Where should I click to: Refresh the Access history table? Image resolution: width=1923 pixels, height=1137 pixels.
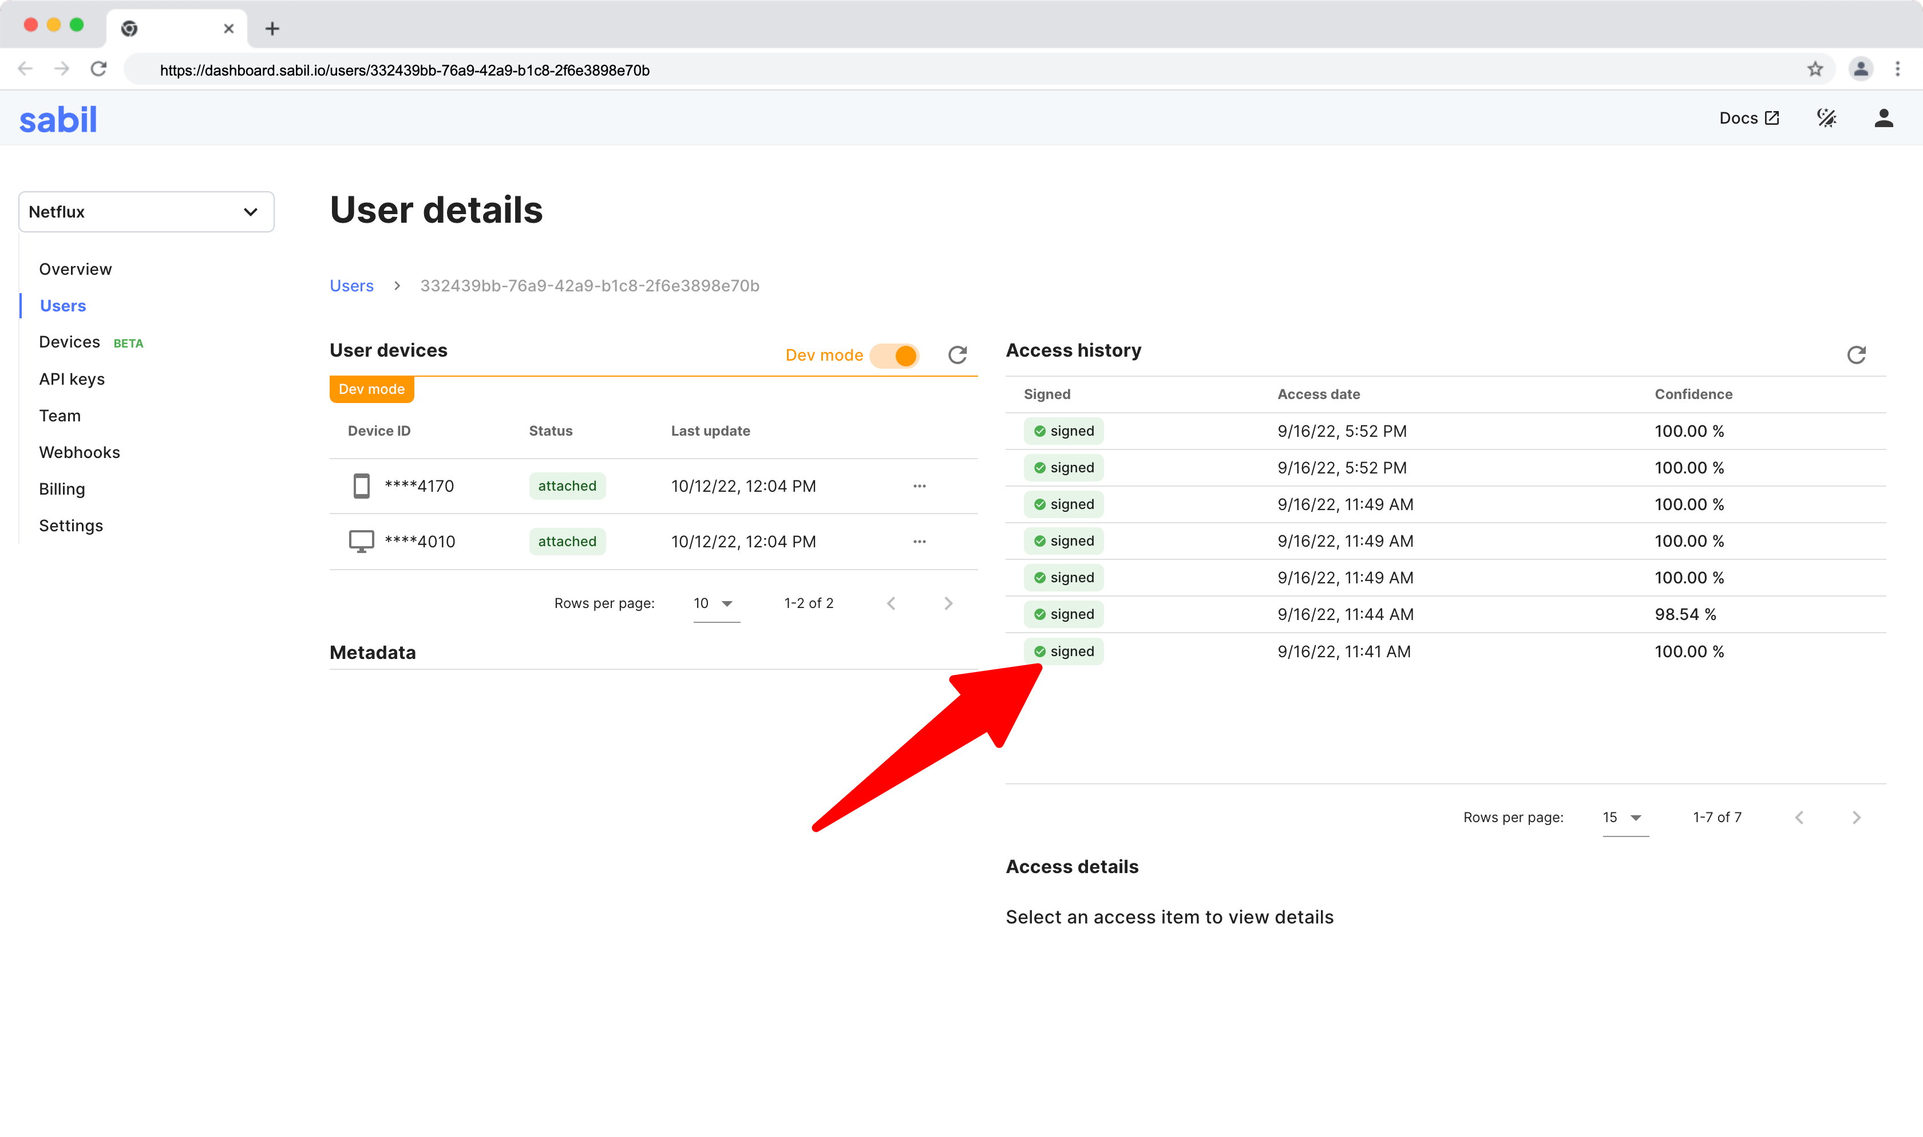1855,355
